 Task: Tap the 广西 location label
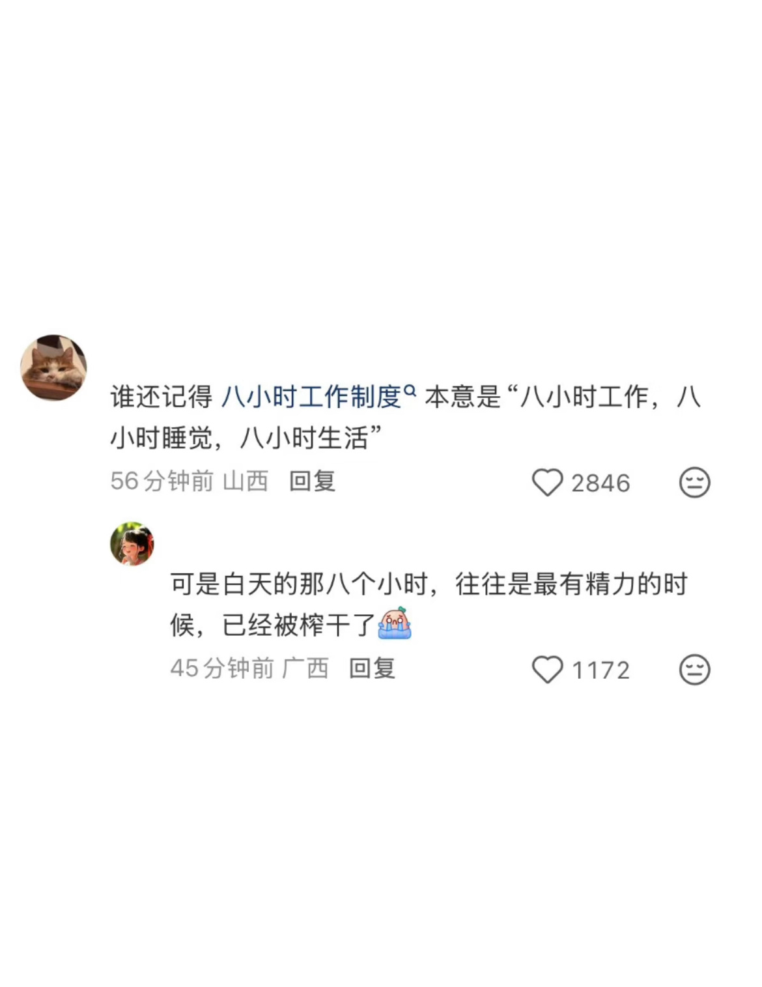point(305,668)
